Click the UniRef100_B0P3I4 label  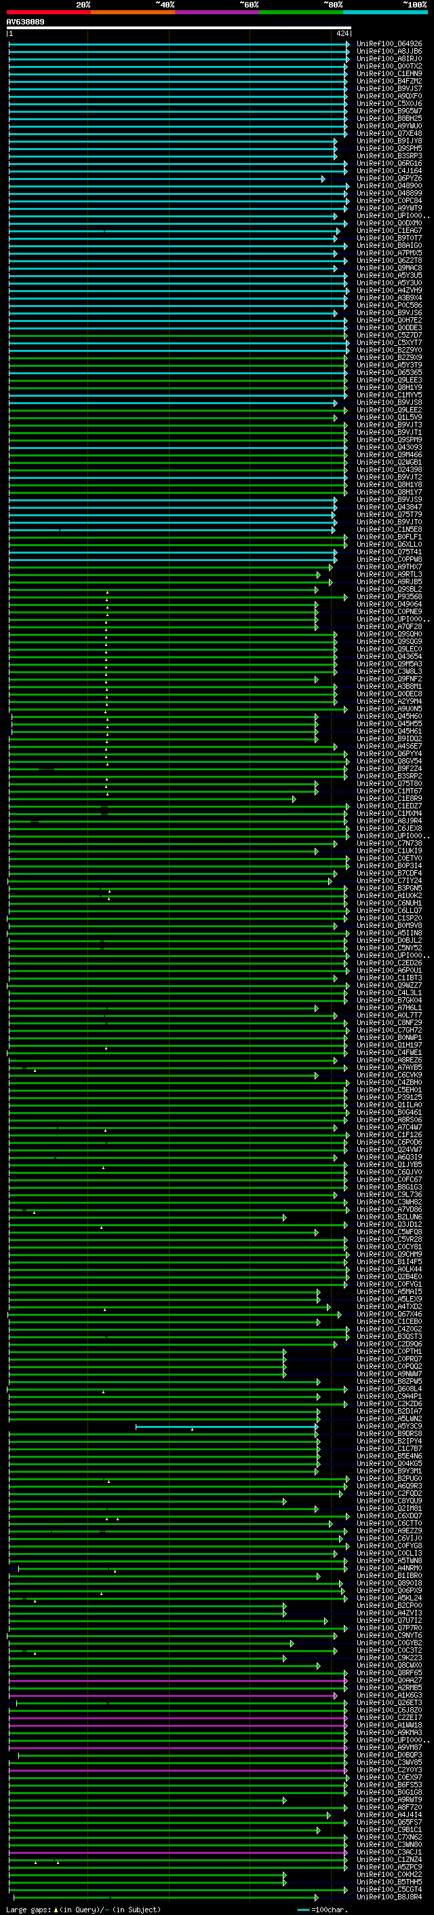[x=389, y=866]
